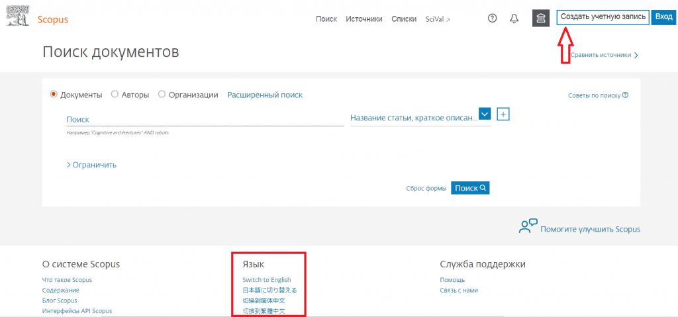Screen dimensions: 678x317
Task: Click Сброс формы to reset
Action: pos(426,189)
